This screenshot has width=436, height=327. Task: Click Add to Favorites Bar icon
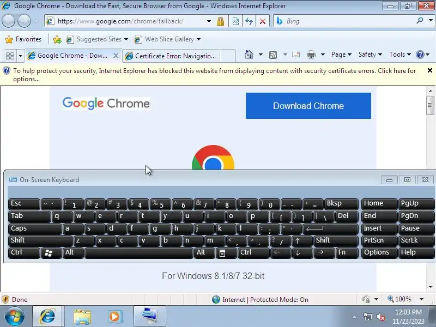[x=57, y=39]
